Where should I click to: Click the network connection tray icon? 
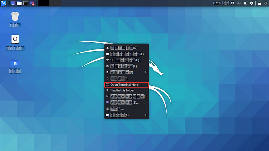pos(232,3)
